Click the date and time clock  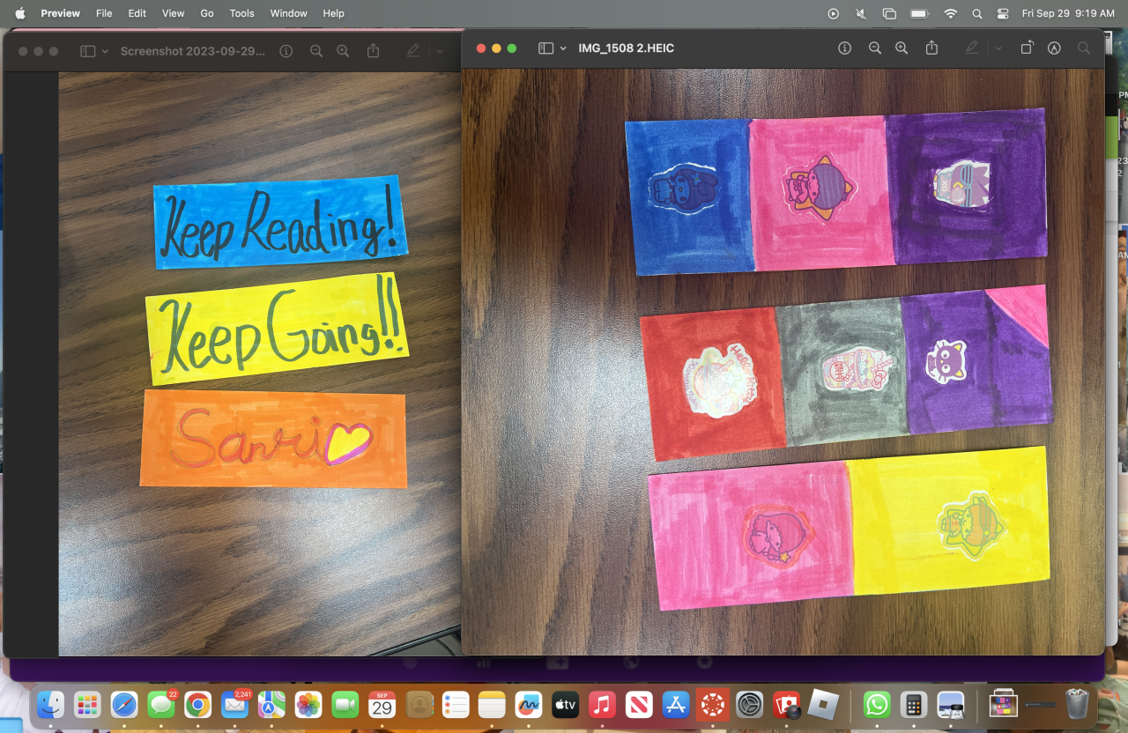click(1068, 13)
